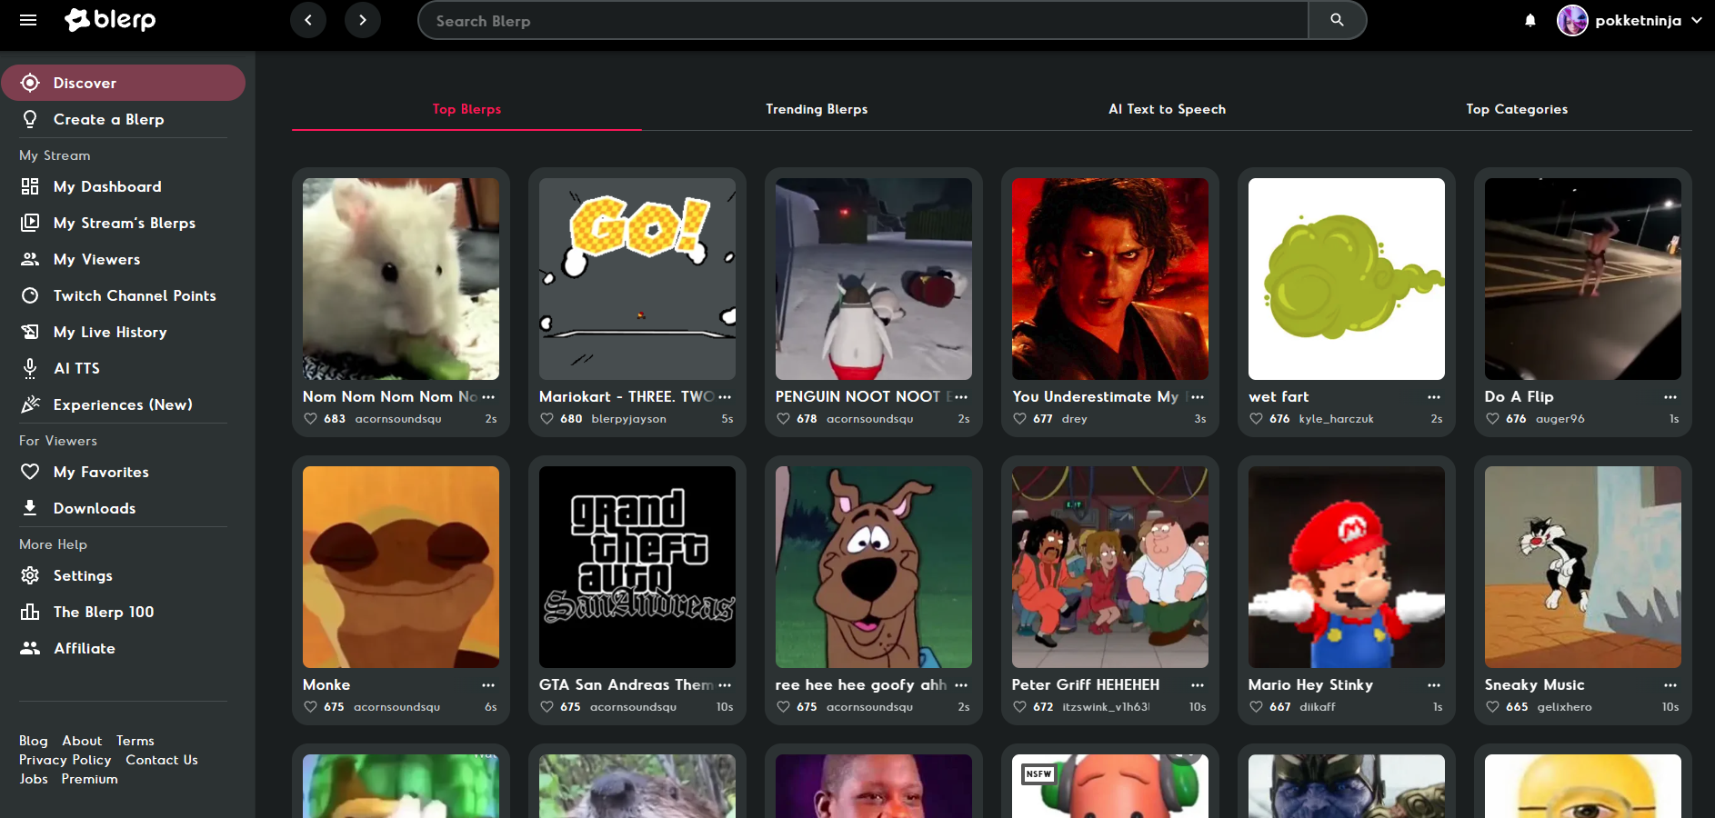
Task: Click the My Dashboard icon
Action: point(30,186)
